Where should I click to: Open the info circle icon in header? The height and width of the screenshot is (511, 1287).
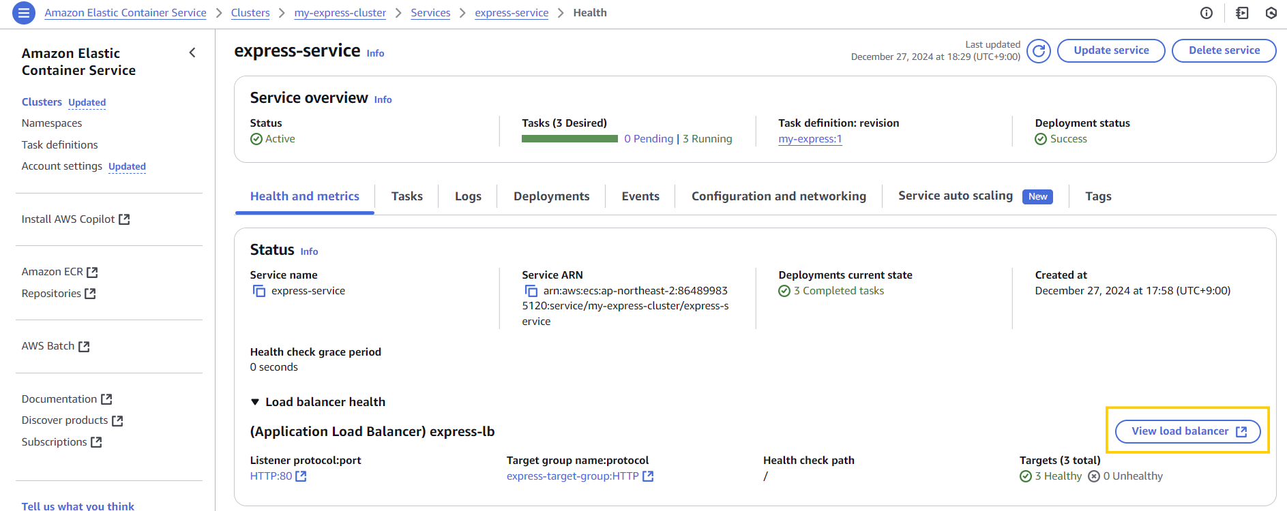click(x=1207, y=13)
